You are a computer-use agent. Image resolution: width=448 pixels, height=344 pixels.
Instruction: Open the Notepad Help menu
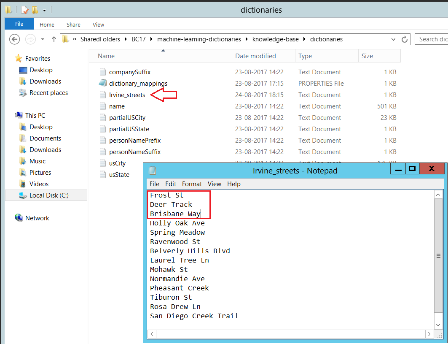(x=234, y=184)
